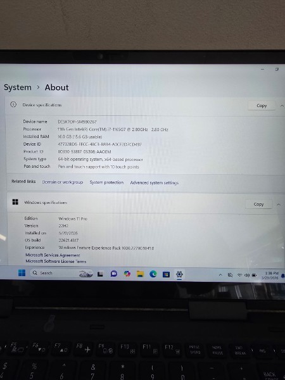Image resolution: width=285 pixels, height=380 pixels.
Task: Select the Windows Feature Experience Pack text
Action: pyautogui.click(x=106, y=248)
